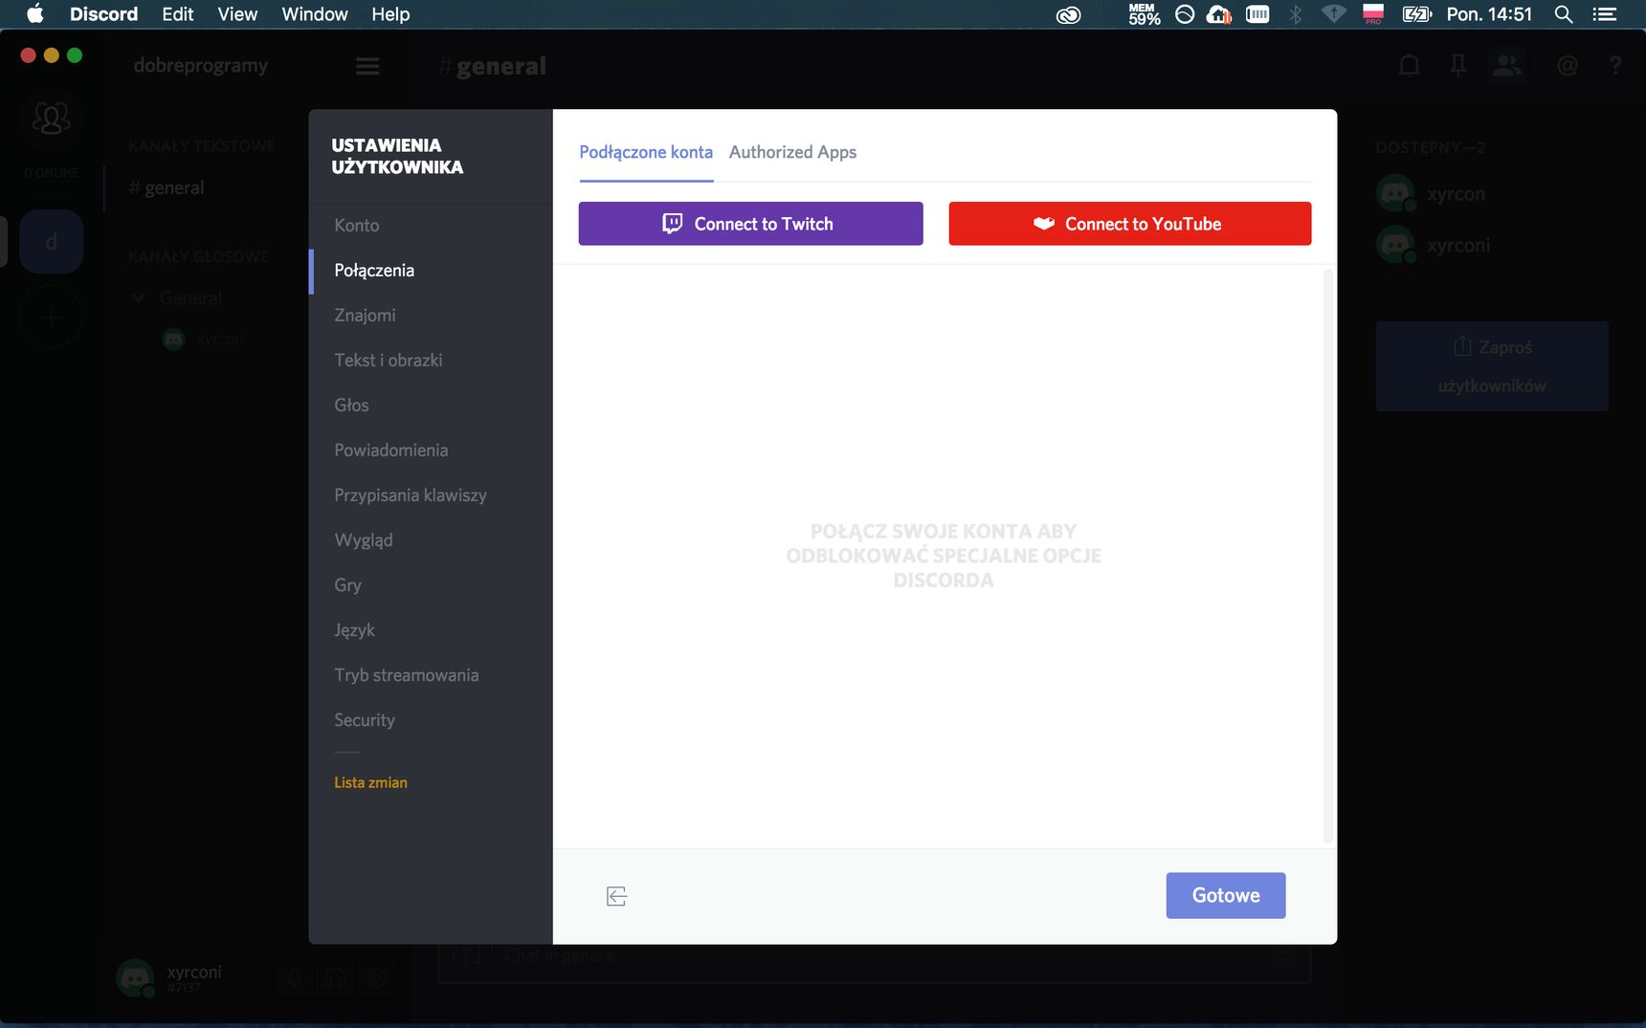This screenshot has height=1028, width=1646.
Task: Switch to the Authorized Apps tab
Action: point(792,152)
